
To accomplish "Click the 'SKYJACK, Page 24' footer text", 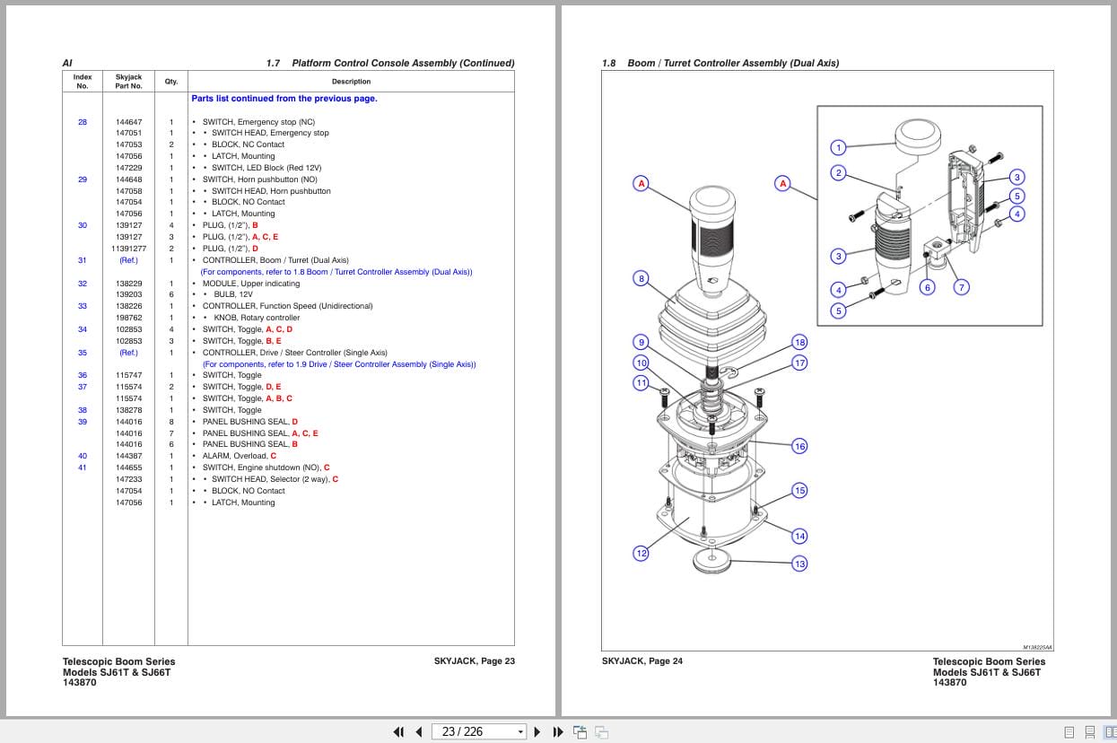I will 642,661.
